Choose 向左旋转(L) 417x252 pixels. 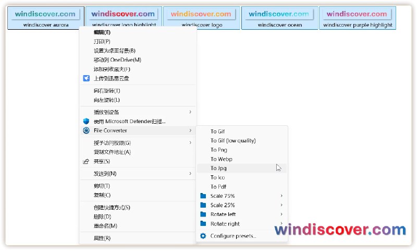138,100
